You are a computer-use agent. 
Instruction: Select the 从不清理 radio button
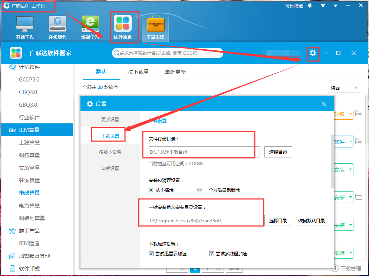[151, 190]
